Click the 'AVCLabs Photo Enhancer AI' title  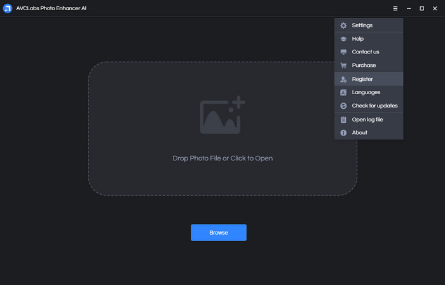(51, 8)
